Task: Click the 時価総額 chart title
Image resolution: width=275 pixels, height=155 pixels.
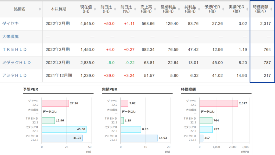Action: coord(188,89)
